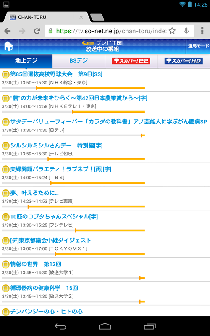Image resolution: width=210 pixels, height=336 pixels.
Task: Reload the page with the refresh icon
Action: (x=37, y=31)
